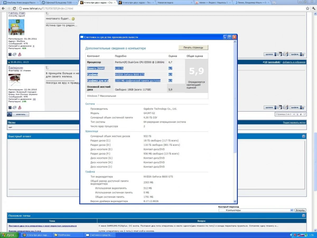Collapse the Быстрый ответ panel icon
This screenshot has height=238, width=317.
304,136
